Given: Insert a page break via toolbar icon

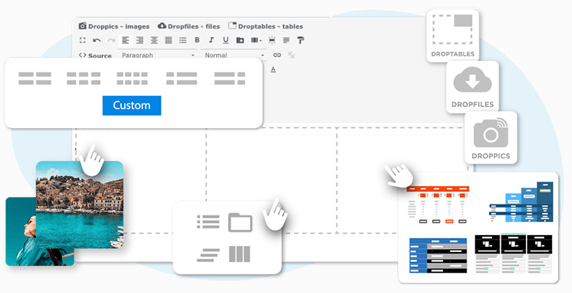Looking at the screenshot, I should (272, 40).
